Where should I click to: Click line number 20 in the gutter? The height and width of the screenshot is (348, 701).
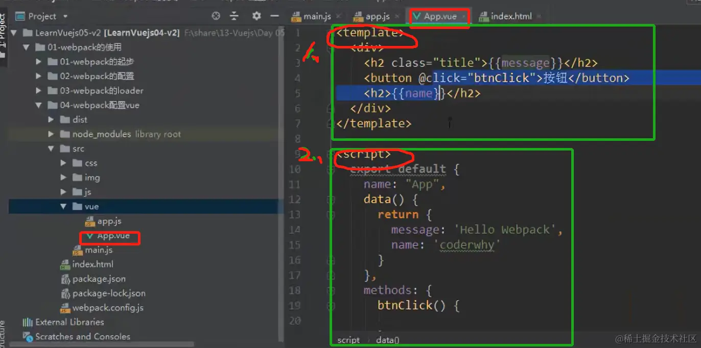(x=295, y=320)
